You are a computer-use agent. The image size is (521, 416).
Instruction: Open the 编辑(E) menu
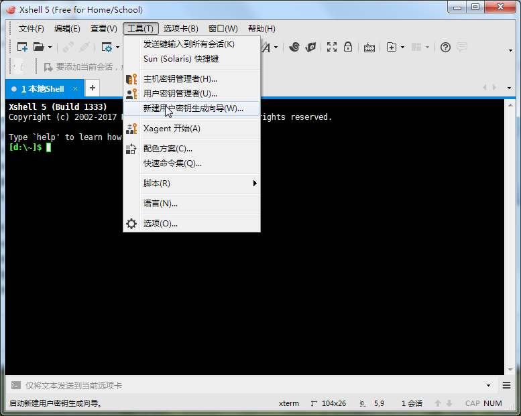(67, 29)
